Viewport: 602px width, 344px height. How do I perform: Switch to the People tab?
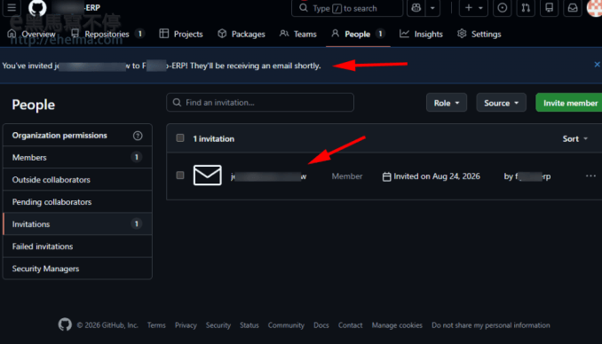coord(358,34)
